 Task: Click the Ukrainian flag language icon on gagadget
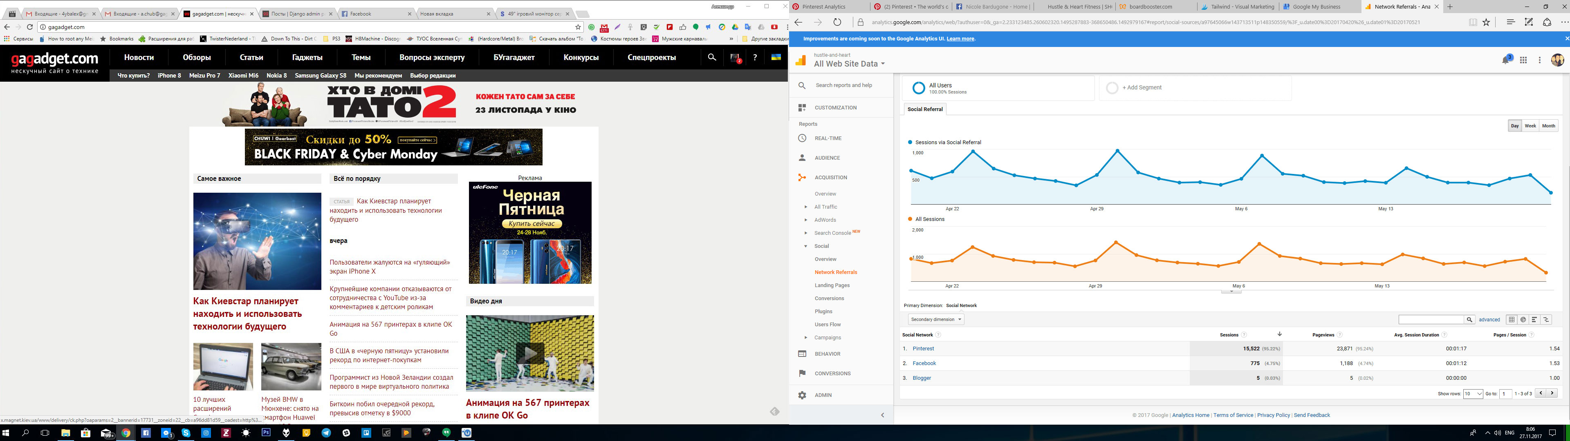click(x=776, y=57)
